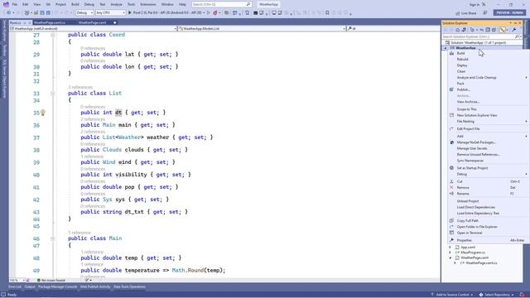Choose Manage User Secrets
Image resolution: width=530 pixels, height=298 pixels.
(x=472, y=149)
